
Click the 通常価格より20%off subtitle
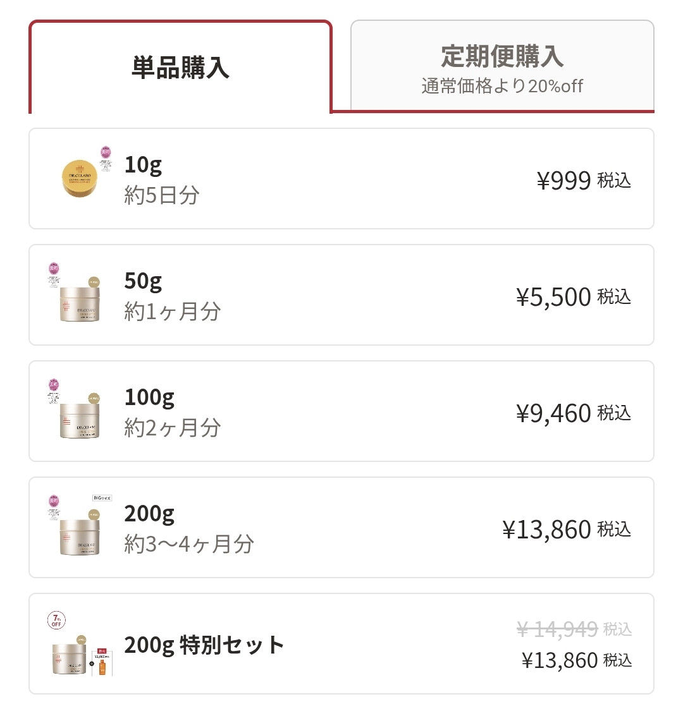click(502, 86)
